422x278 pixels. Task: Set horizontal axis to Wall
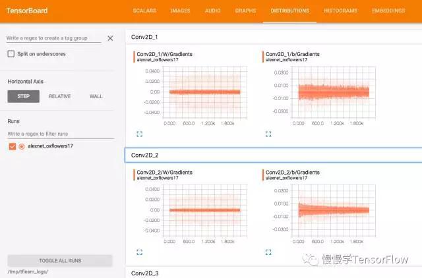[96, 96]
